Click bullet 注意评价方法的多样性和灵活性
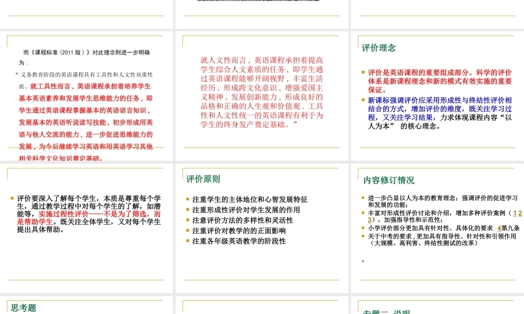Image resolution: width=524 pixels, height=314 pixels. [x=243, y=220]
